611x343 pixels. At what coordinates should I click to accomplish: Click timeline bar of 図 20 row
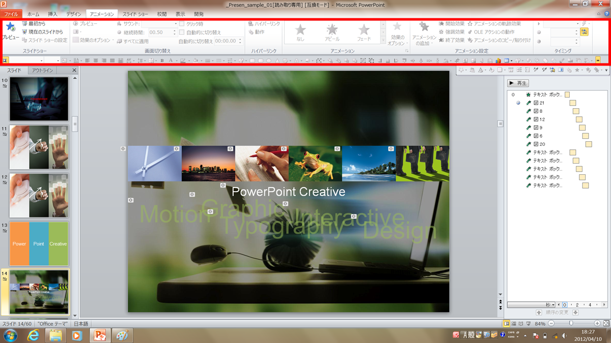pos(589,144)
